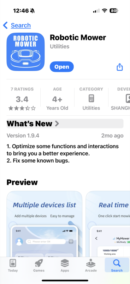Open the Real time preview screenshot
The height and width of the screenshot is (284, 130).
108,224
